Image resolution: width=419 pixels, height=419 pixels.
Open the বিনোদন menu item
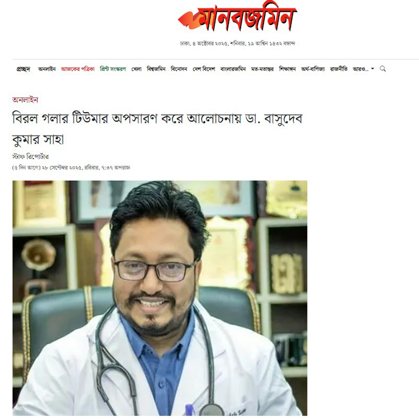point(179,69)
